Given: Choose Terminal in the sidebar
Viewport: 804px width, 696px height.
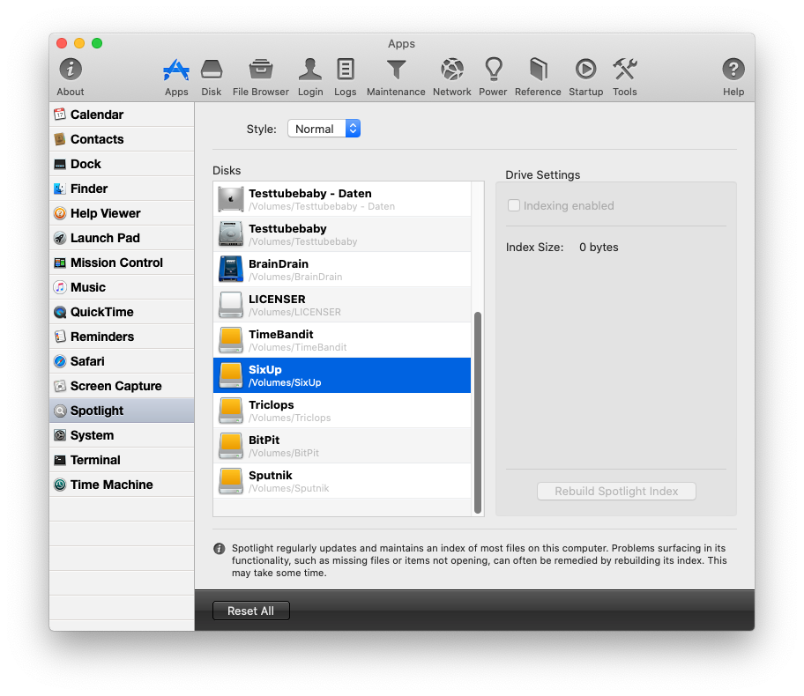Looking at the screenshot, I should 122,460.
